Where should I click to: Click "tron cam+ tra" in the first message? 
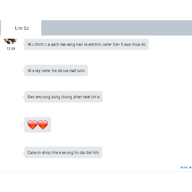point(106,44)
